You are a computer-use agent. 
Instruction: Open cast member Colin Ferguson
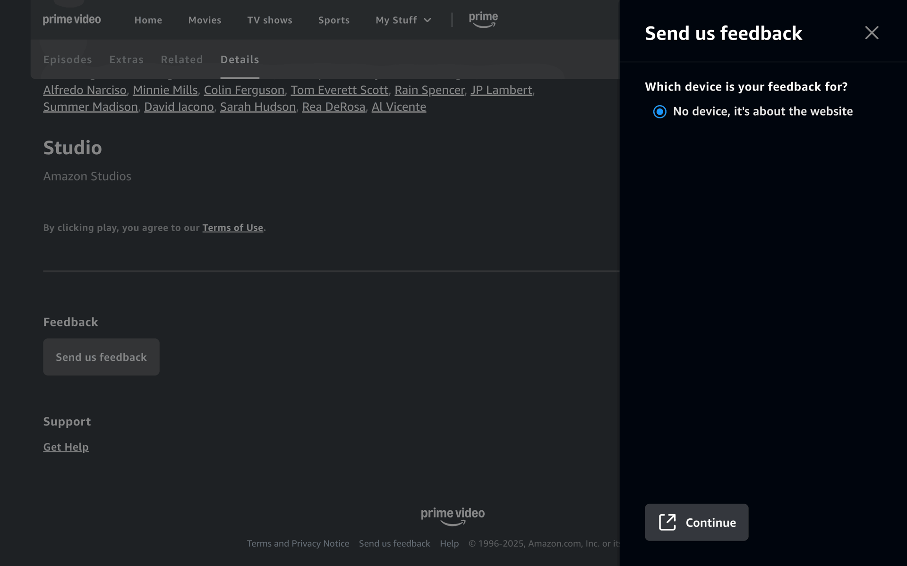pyautogui.click(x=244, y=90)
